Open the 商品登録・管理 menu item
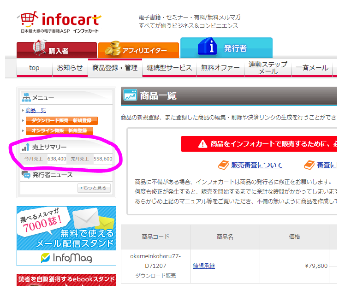351x290 pixels. [x=115, y=68]
